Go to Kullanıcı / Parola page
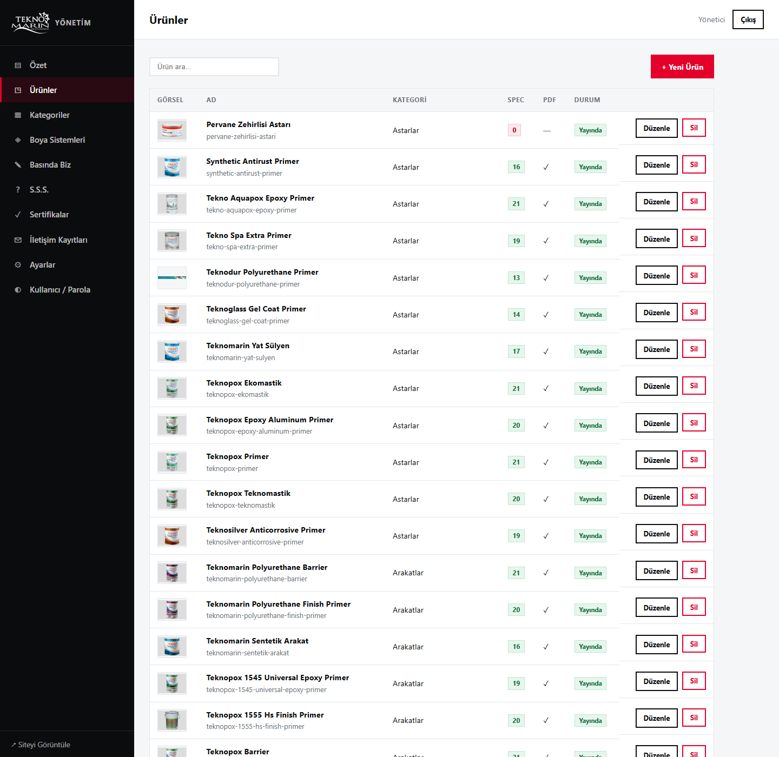 pos(67,290)
